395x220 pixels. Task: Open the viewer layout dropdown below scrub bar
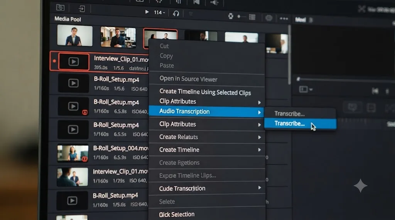tap(306, 89)
